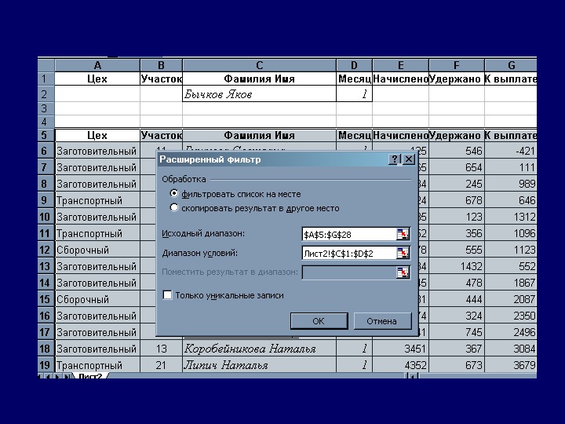Select column C header
The image size is (565, 424).
click(x=260, y=65)
